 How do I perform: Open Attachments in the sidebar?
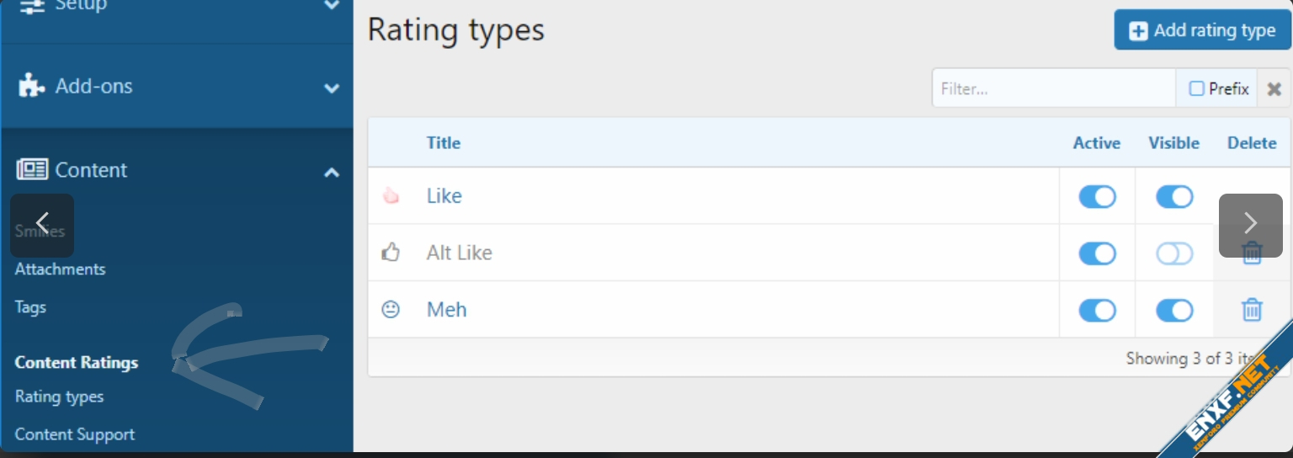coord(61,269)
